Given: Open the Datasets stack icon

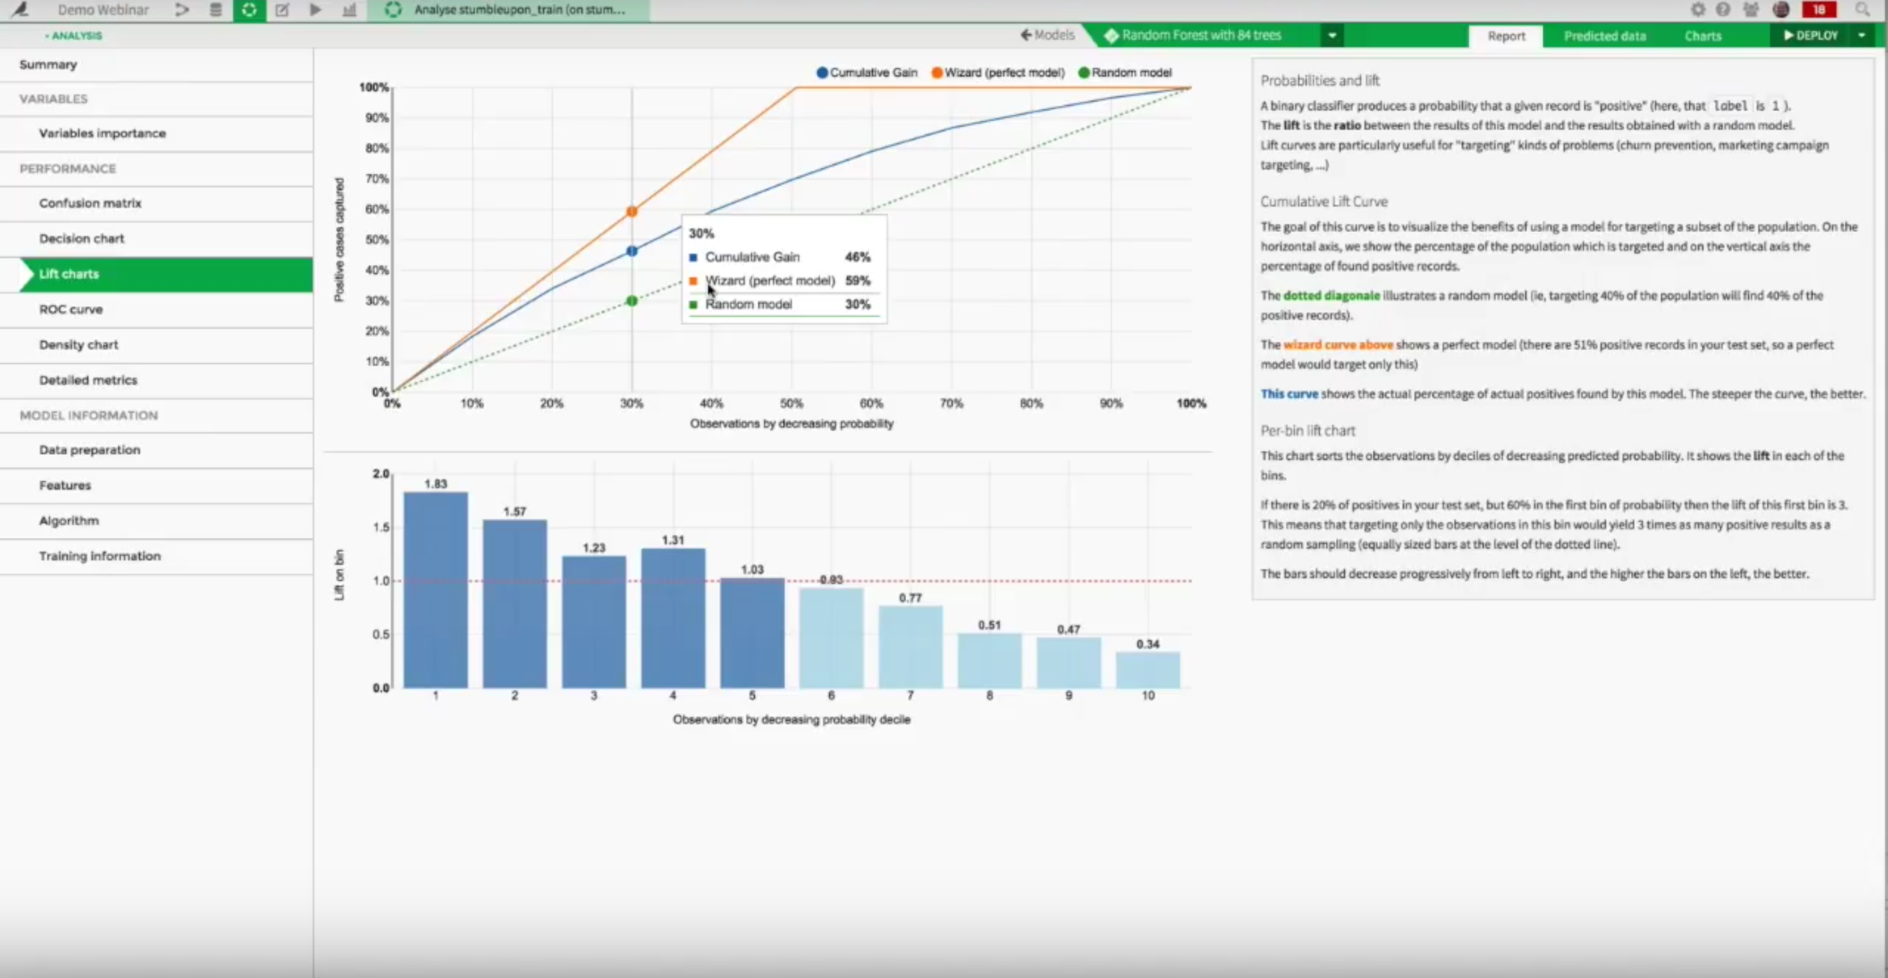Looking at the screenshot, I should [x=216, y=10].
